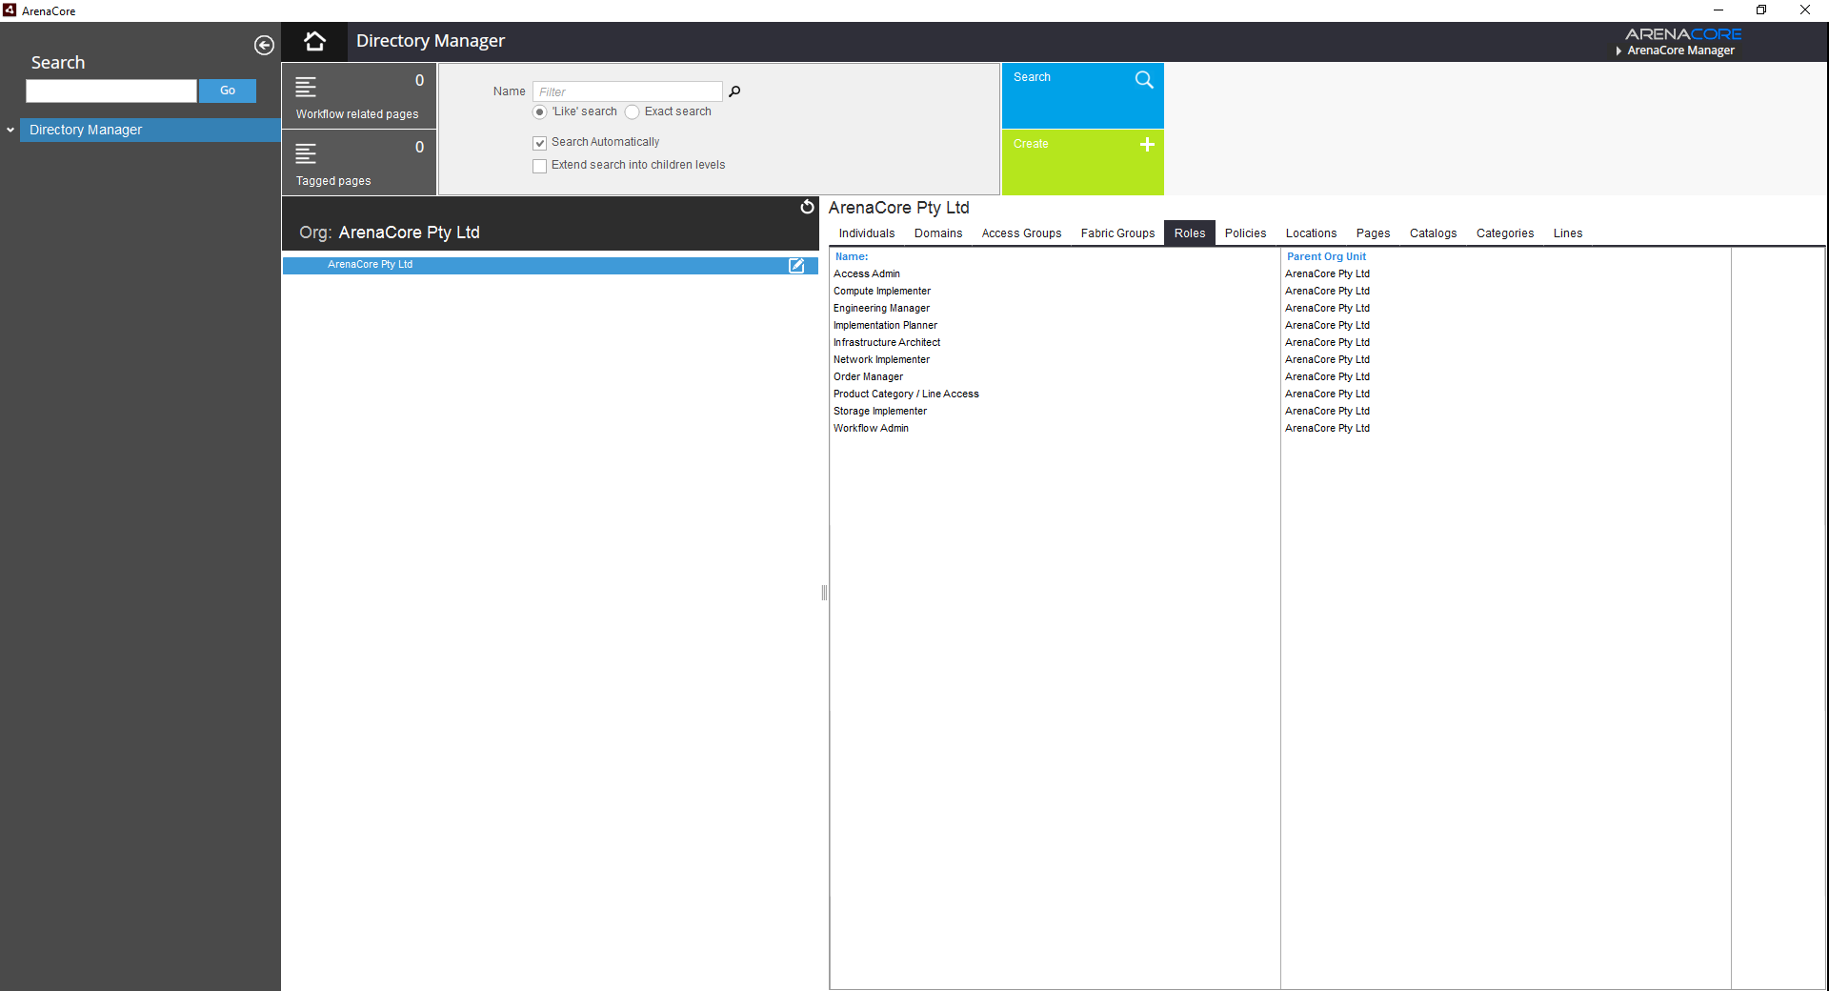This screenshot has width=1829, height=991.
Task: Open Tagged pages tile
Action: click(x=359, y=162)
